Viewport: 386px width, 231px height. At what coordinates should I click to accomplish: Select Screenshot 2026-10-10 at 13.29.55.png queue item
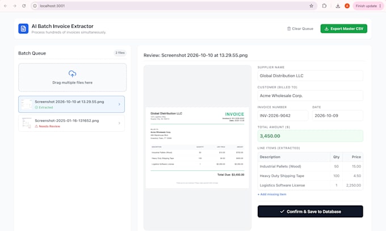(72, 104)
